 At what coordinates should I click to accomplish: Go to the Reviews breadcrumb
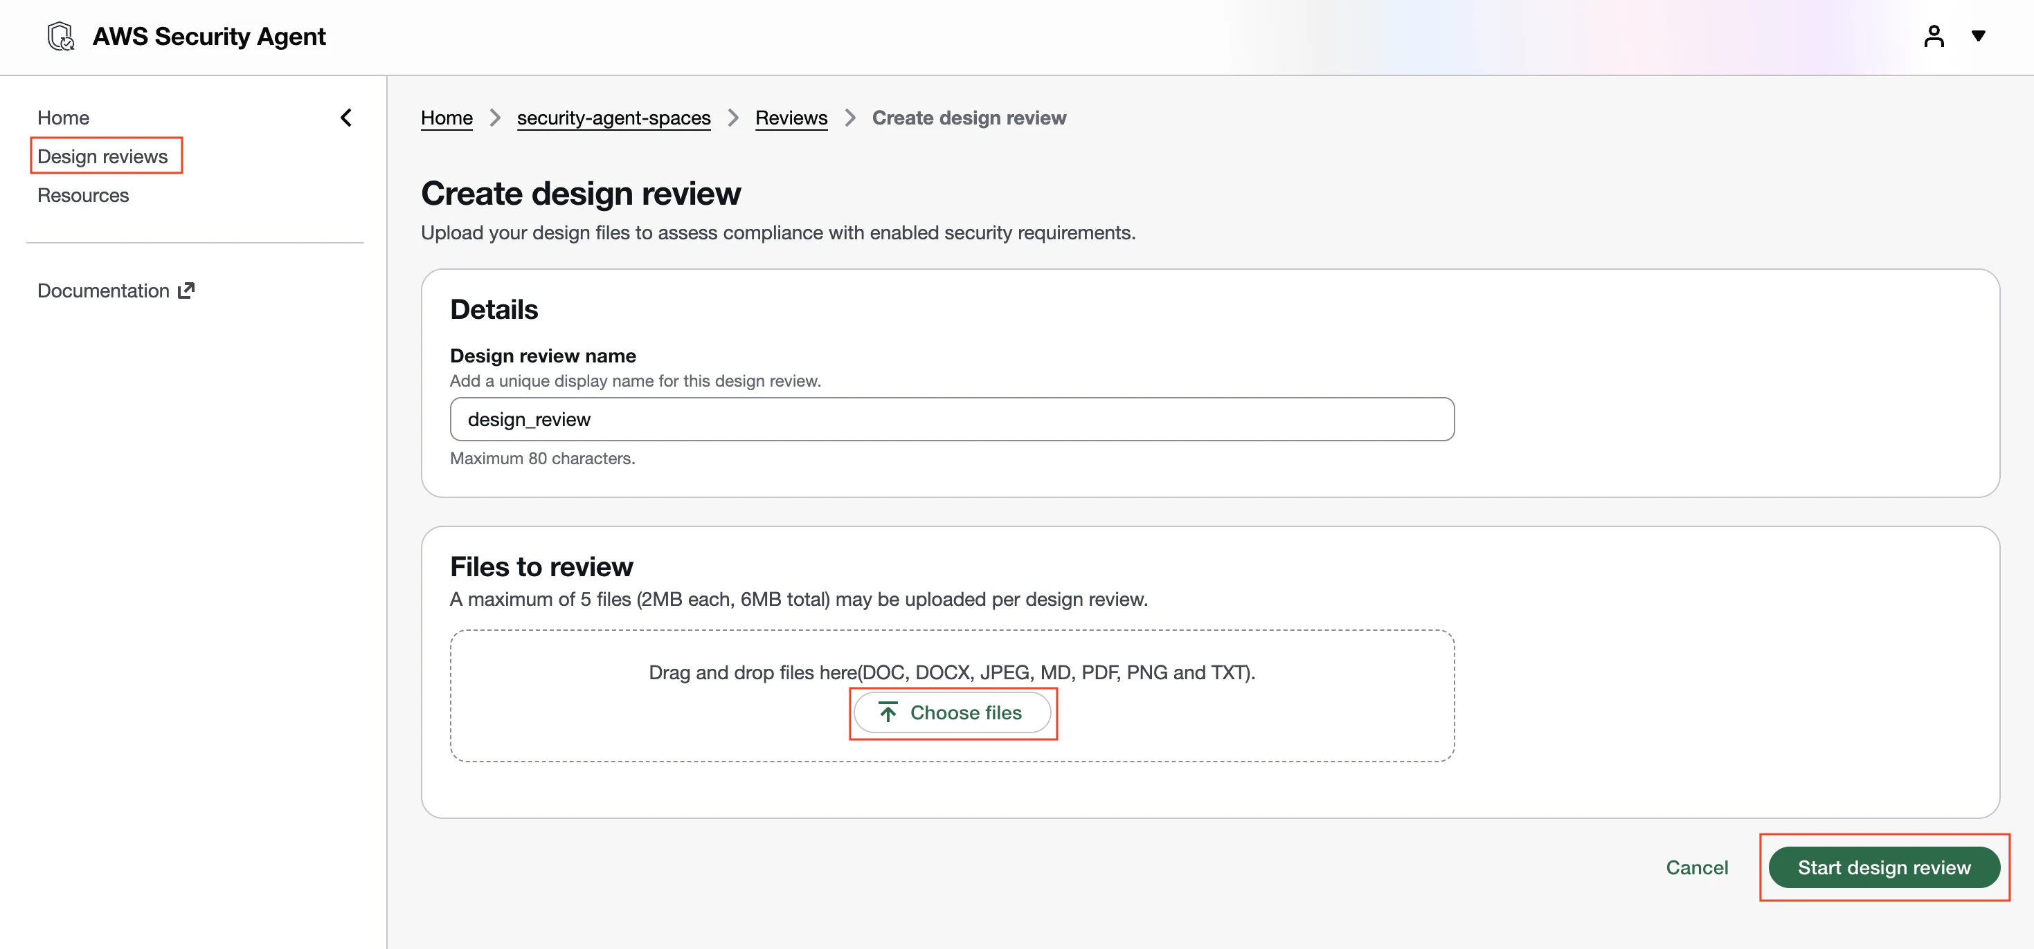click(x=791, y=118)
